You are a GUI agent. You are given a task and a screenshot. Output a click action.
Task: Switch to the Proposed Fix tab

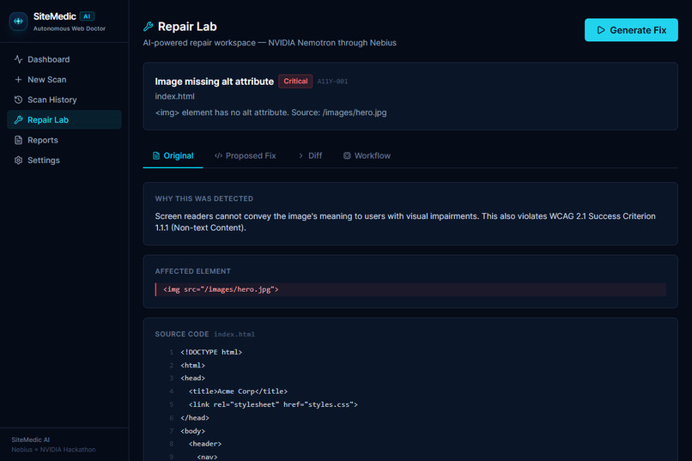pos(245,155)
